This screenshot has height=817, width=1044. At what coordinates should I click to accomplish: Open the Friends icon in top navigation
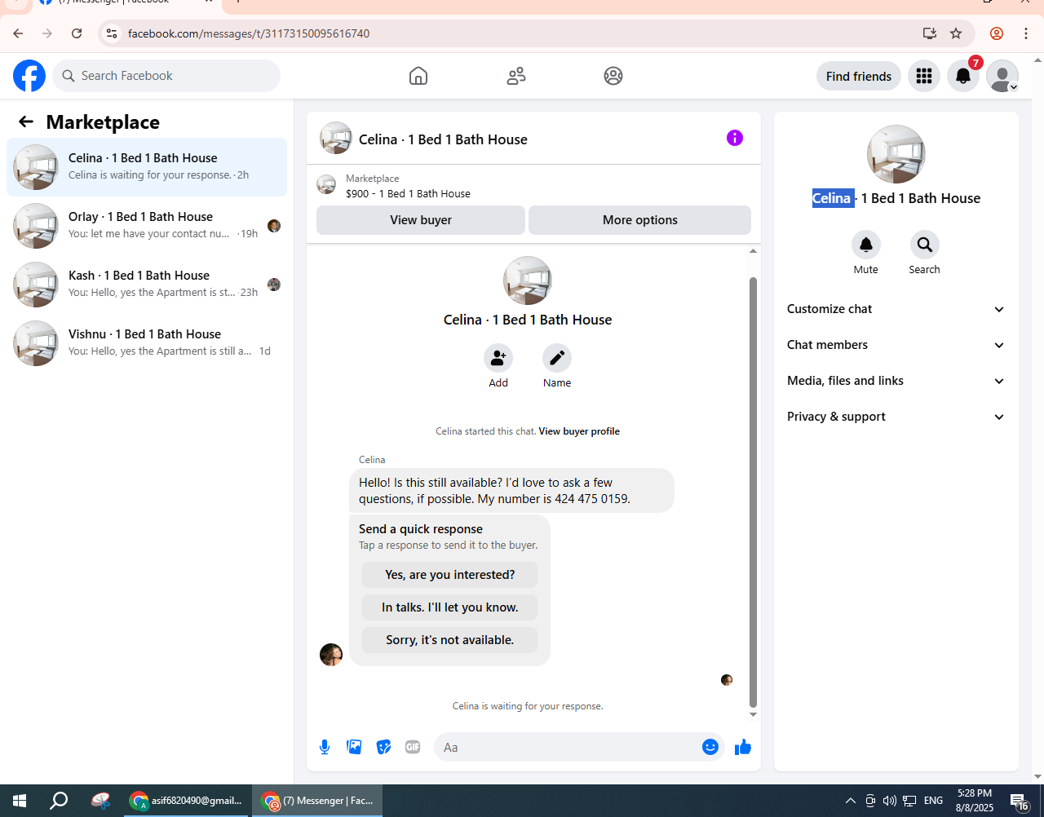516,76
